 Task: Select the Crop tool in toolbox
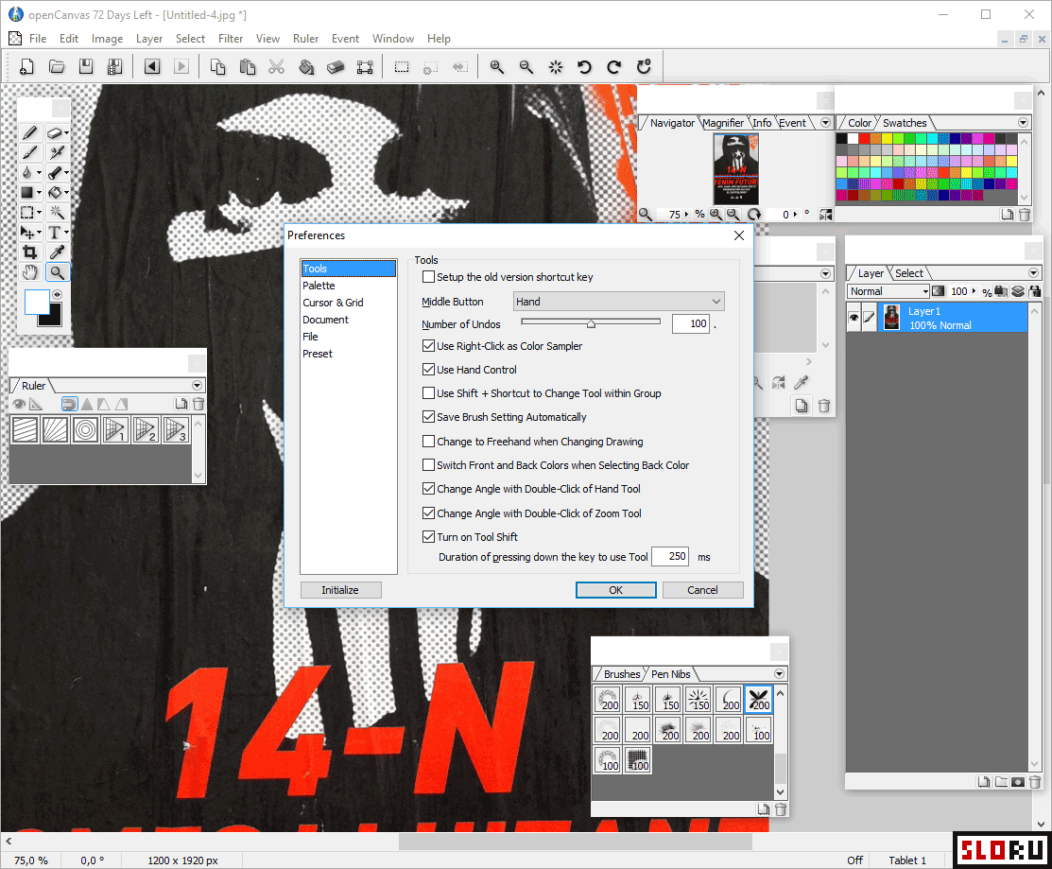tap(29, 252)
